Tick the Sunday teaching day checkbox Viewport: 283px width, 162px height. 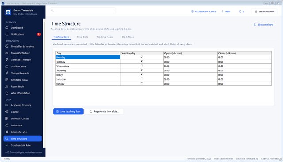pos(141,83)
